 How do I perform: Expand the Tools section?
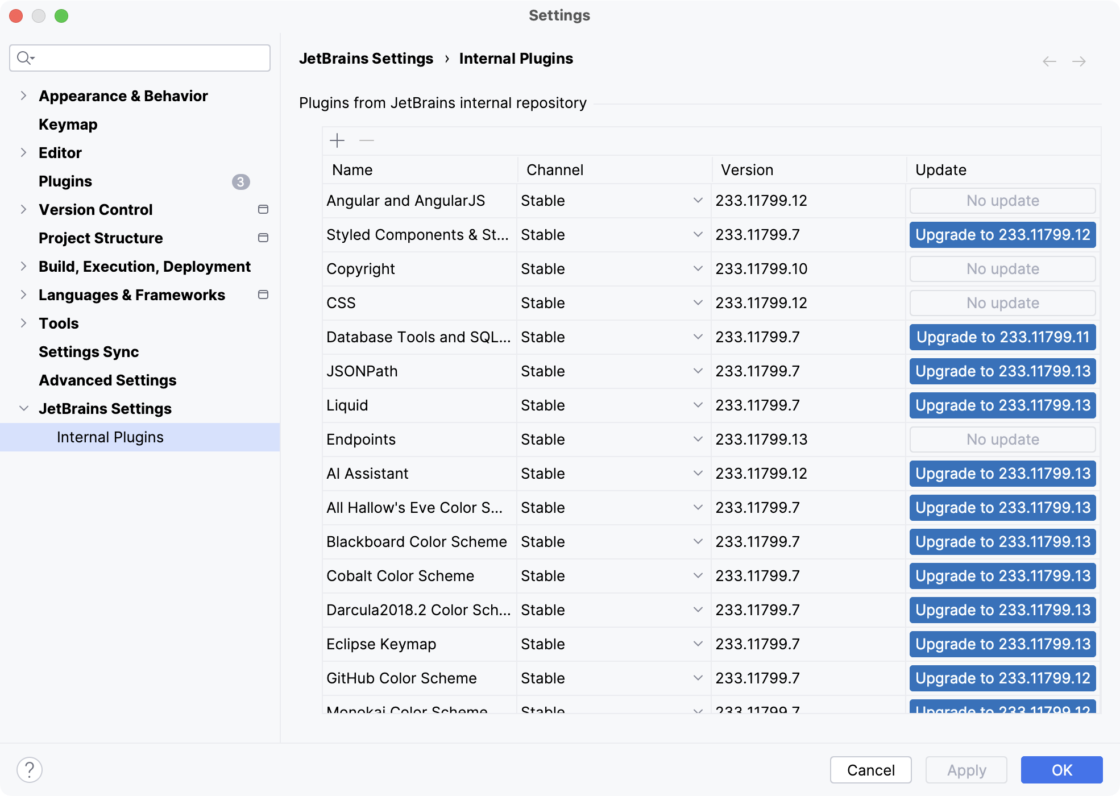point(23,323)
